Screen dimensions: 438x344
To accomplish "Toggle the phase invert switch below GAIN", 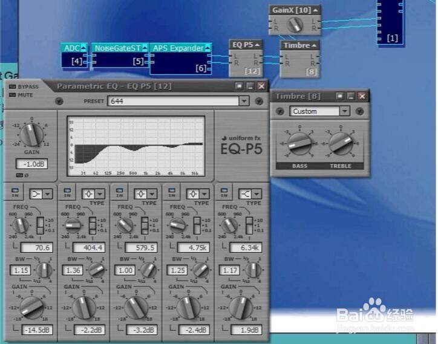I will pos(19,175).
